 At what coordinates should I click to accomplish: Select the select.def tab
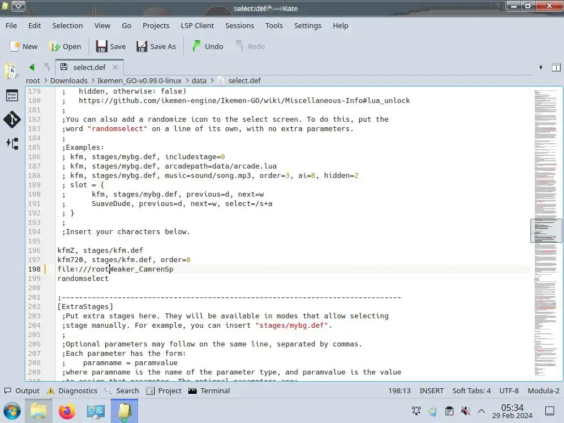pos(89,67)
